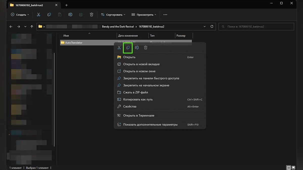The width and height of the screenshot is (303, 170).
Task: Select Копировать как путь option
Action: click(x=138, y=99)
